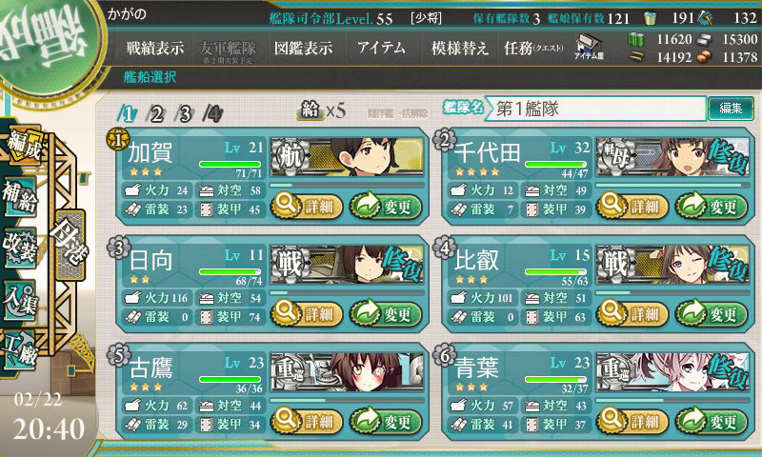
Task: Open the アイテム屋 item shop icon
Action: (589, 47)
